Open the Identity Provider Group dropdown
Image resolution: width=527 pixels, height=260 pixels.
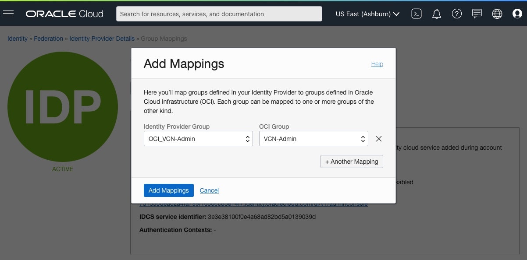click(198, 139)
